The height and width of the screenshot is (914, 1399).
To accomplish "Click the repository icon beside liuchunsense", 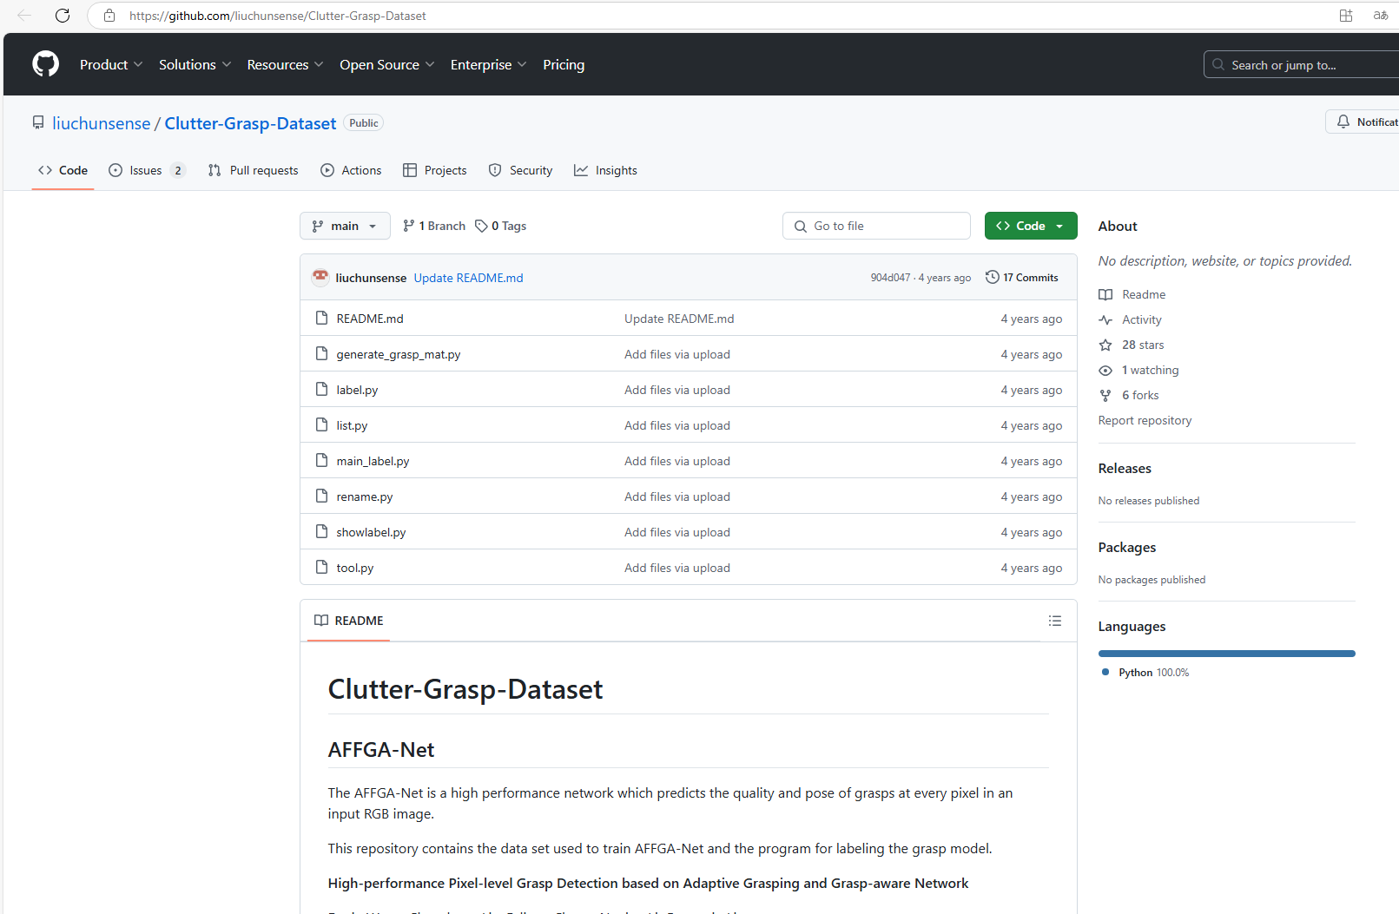I will 38,123.
